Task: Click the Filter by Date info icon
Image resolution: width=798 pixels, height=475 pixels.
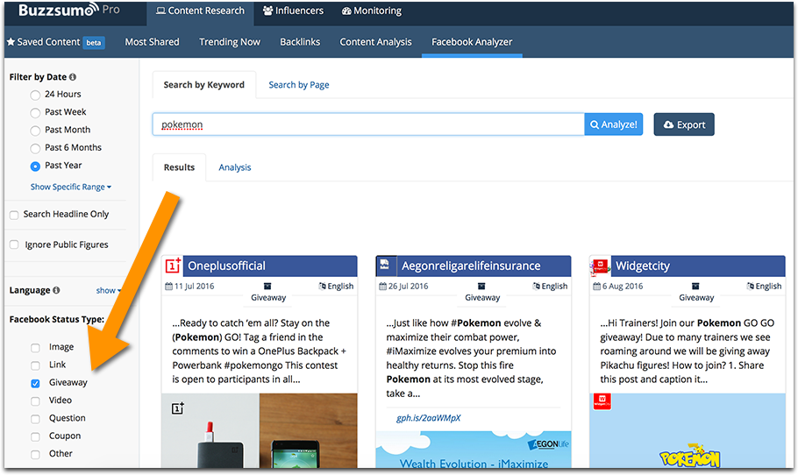Action: (x=73, y=77)
